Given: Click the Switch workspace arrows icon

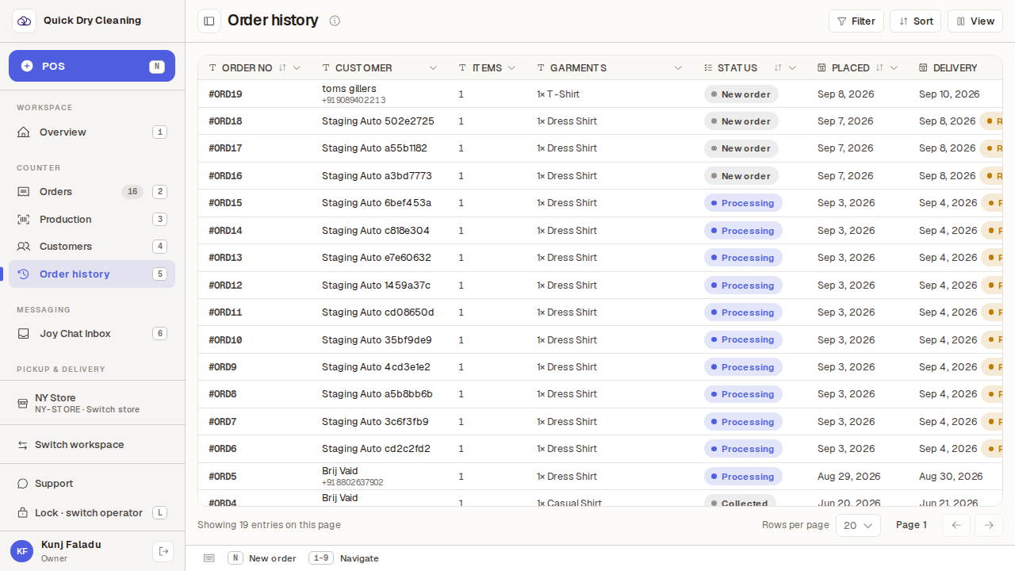Looking at the screenshot, I should pyautogui.click(x=23, y=445).
